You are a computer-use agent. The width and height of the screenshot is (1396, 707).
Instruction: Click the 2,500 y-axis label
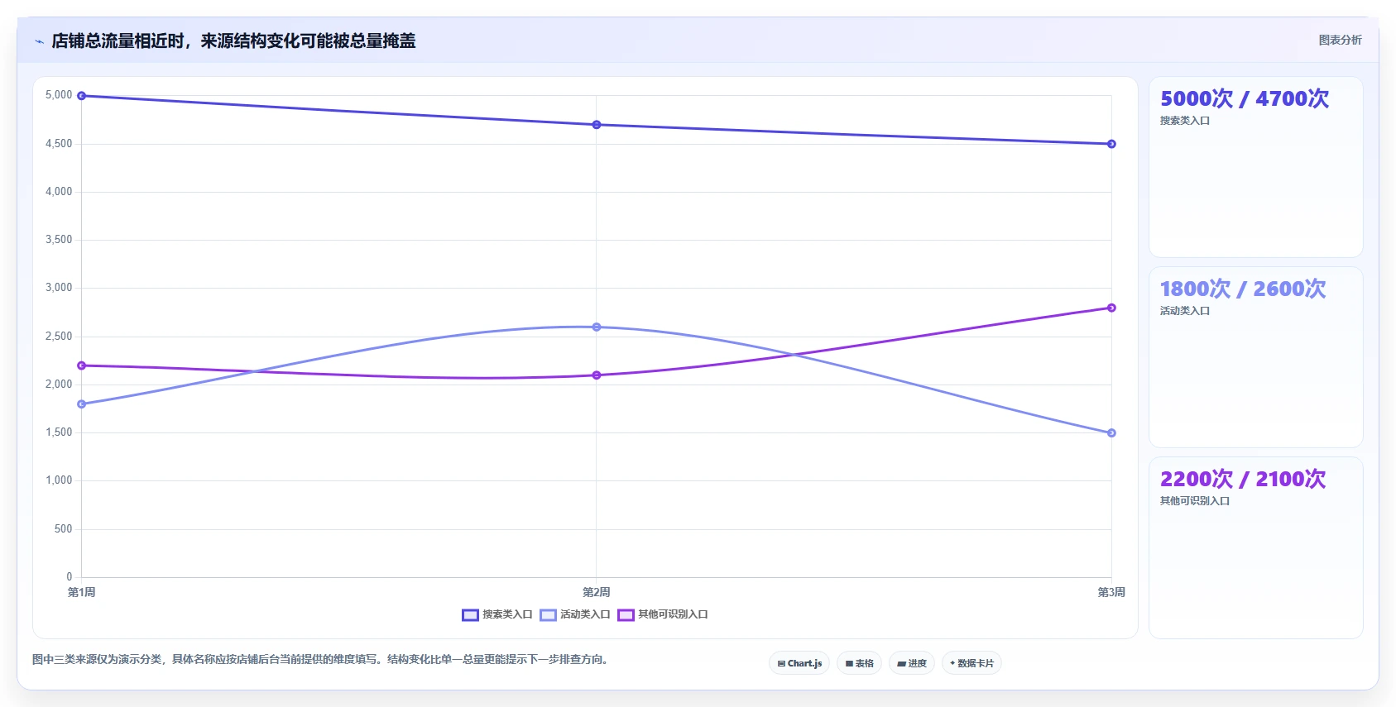click(59, 337)
